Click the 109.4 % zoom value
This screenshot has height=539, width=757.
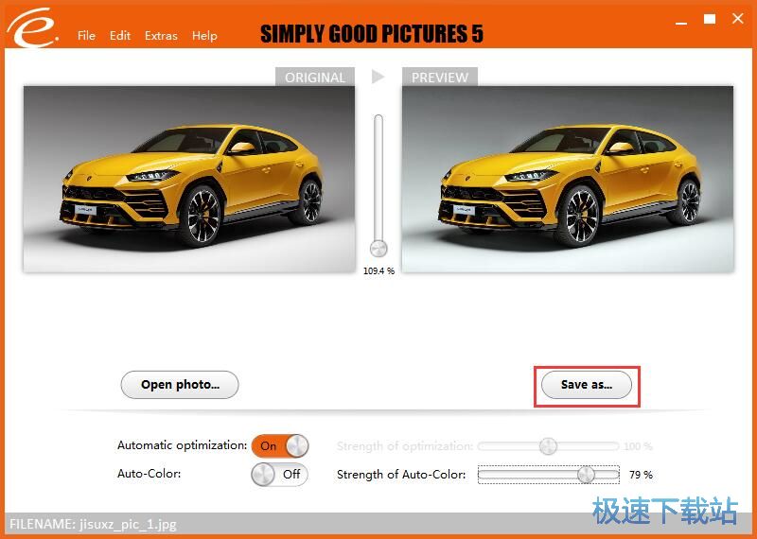(379, 271)
